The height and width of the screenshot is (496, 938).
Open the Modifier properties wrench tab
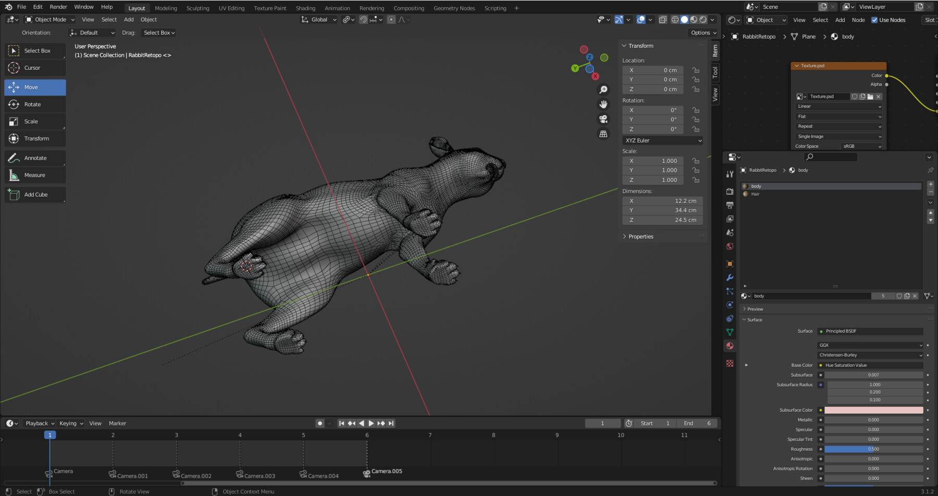730,277
